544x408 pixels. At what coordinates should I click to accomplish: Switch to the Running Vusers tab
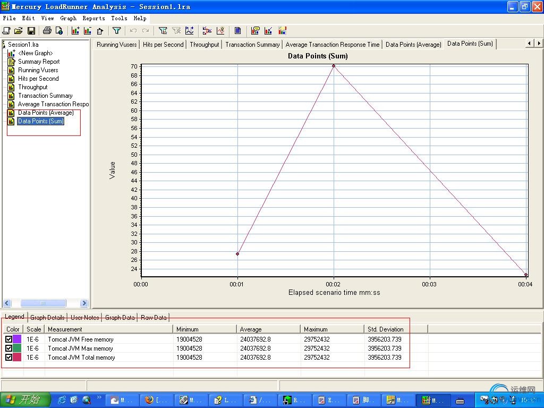(x=116, y=45)
